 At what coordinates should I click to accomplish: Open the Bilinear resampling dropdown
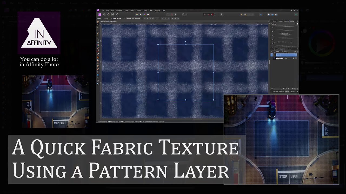coord(121,19)
